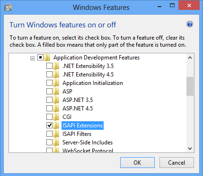Click the ISAPI Extensions folder icon

(56, 126)
